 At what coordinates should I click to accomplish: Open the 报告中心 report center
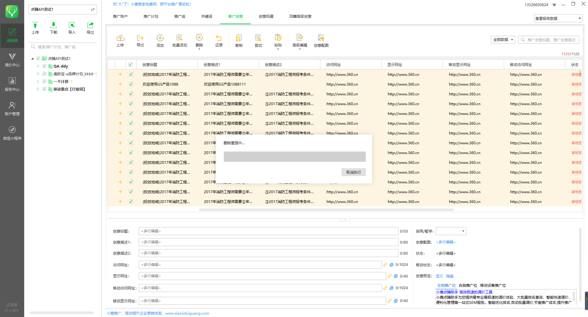(x=12, y=84)
